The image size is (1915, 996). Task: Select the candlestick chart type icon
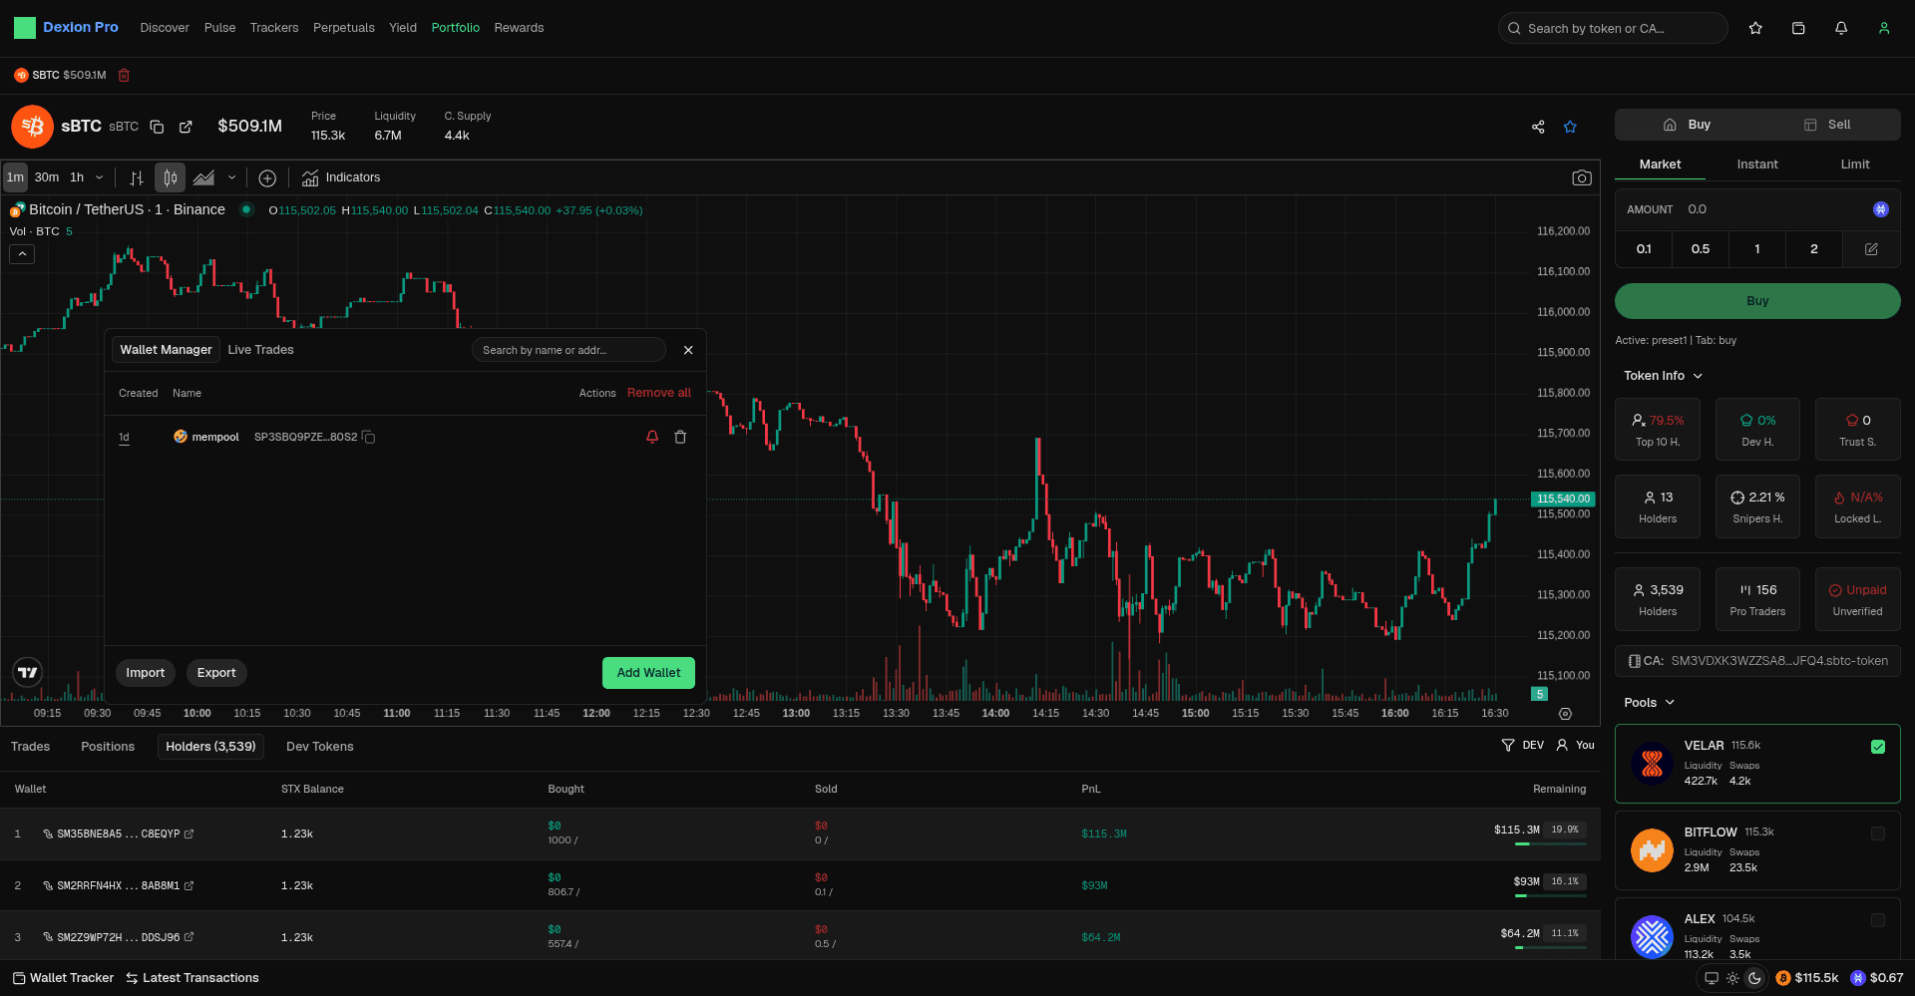coord(171,177)
